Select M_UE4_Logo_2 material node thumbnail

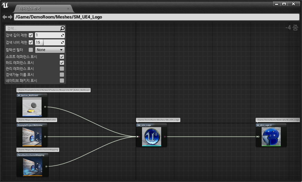(271, 137)
